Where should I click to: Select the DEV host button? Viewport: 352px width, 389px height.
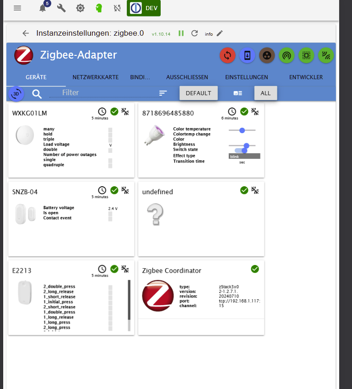(x=144, y=8)
